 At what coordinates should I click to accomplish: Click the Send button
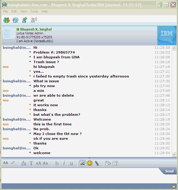169,171
